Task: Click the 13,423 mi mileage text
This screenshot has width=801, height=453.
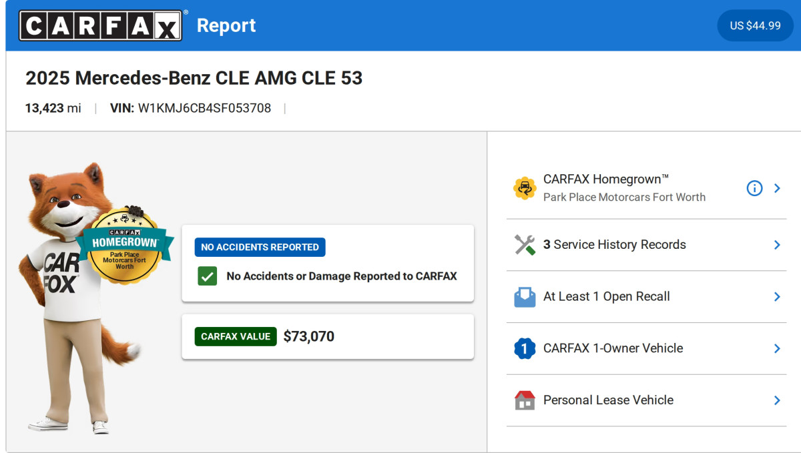Action: [53, 108]
